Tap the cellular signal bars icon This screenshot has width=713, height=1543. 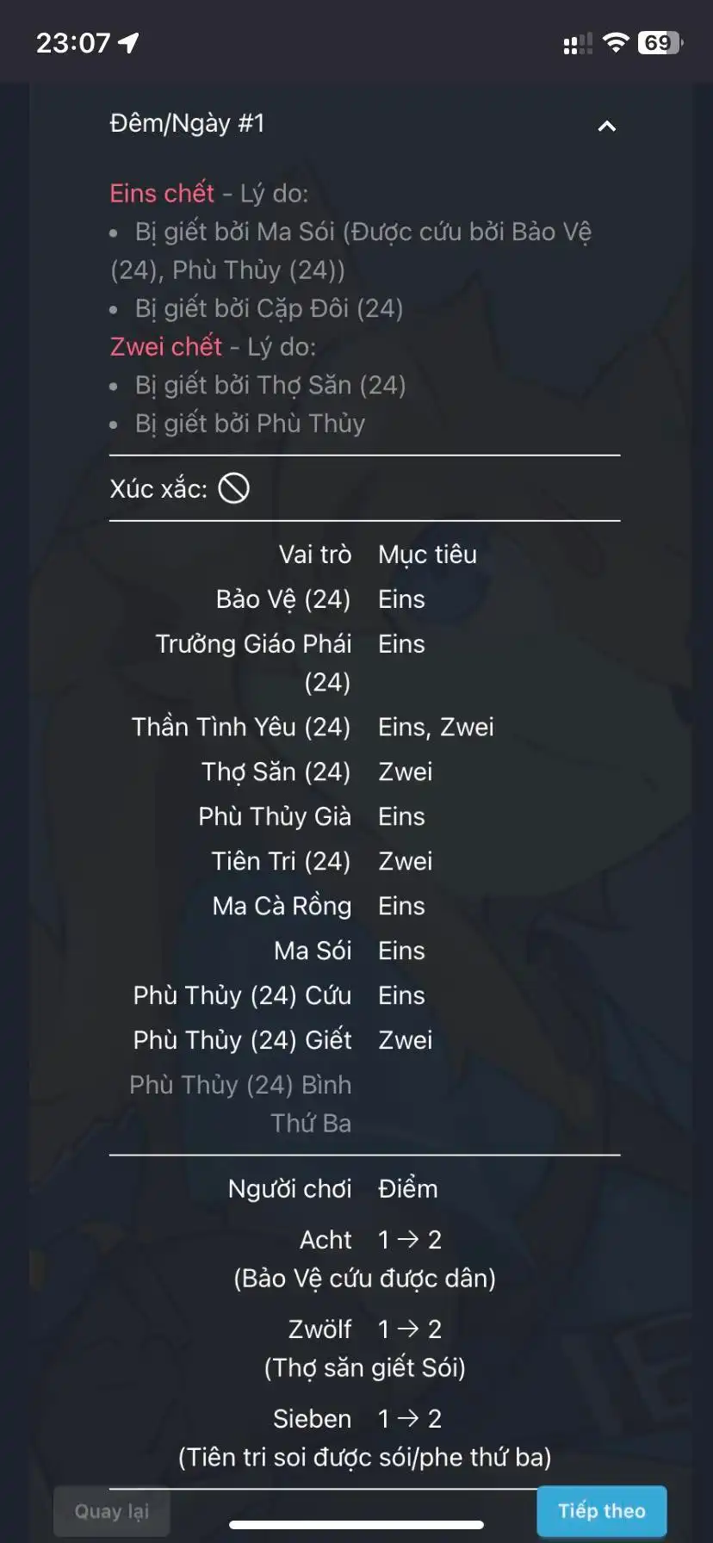point(577,44)
